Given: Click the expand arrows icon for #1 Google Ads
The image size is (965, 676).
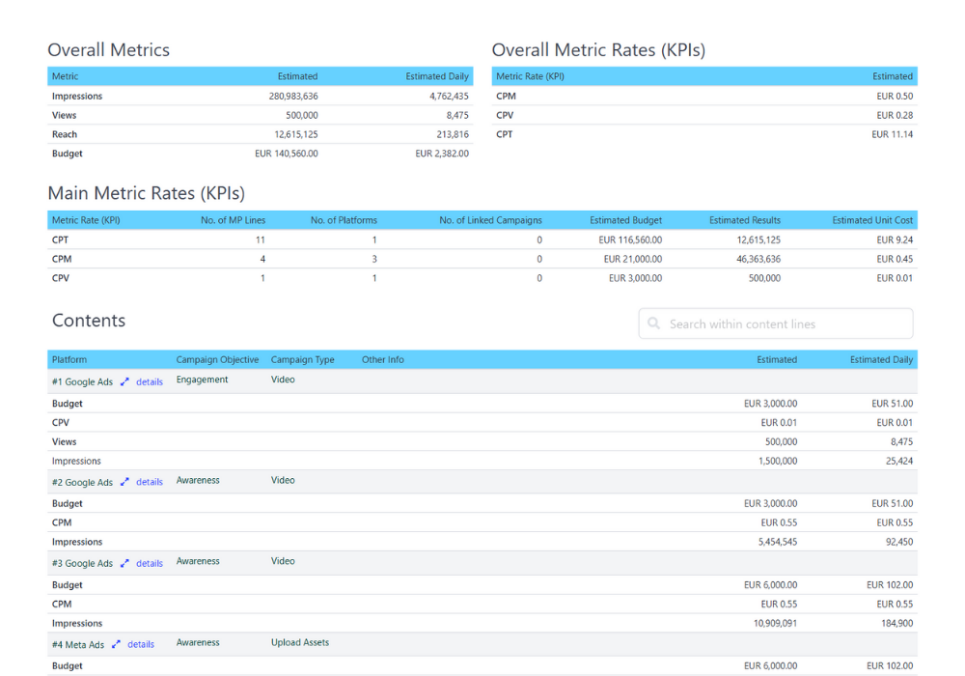Looking at the screenshot, I should (124, 381).
